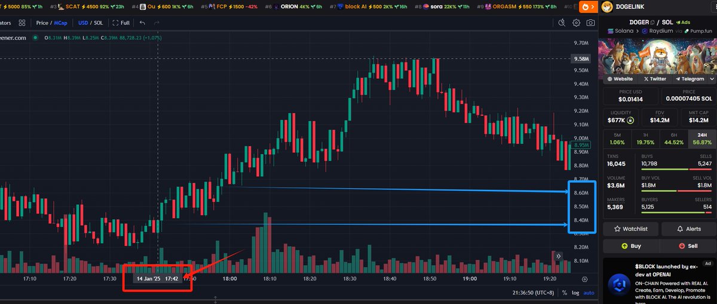Click the PRICE USD $0.01414 box
The width and height of the screenshot is (717, 304).
(x=630, y=96)
